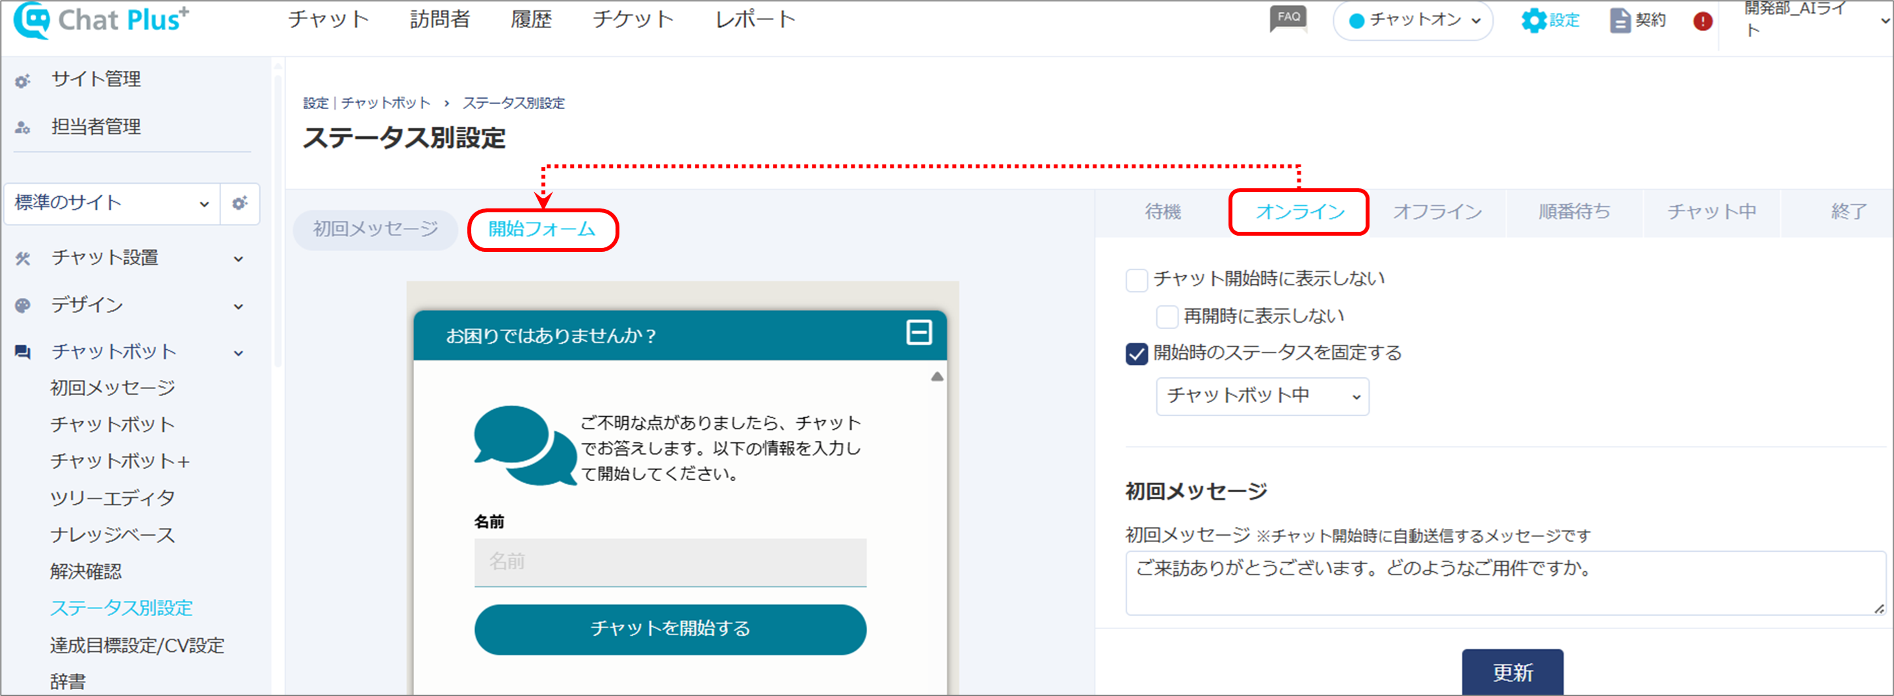Screen dimensions: 1894x696
Task: Minimize the chat widget preview
Action: (x=919, y=332)
